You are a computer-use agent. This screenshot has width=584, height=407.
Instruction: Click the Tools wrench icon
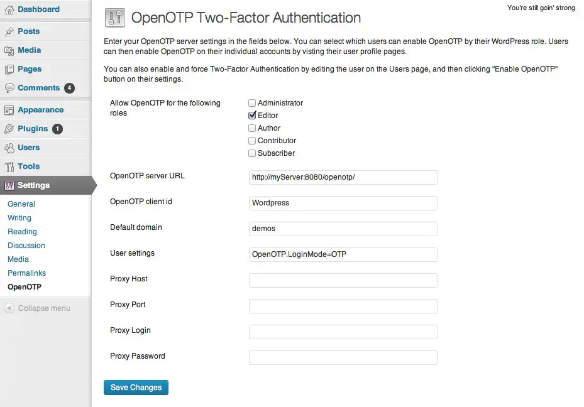9,166
